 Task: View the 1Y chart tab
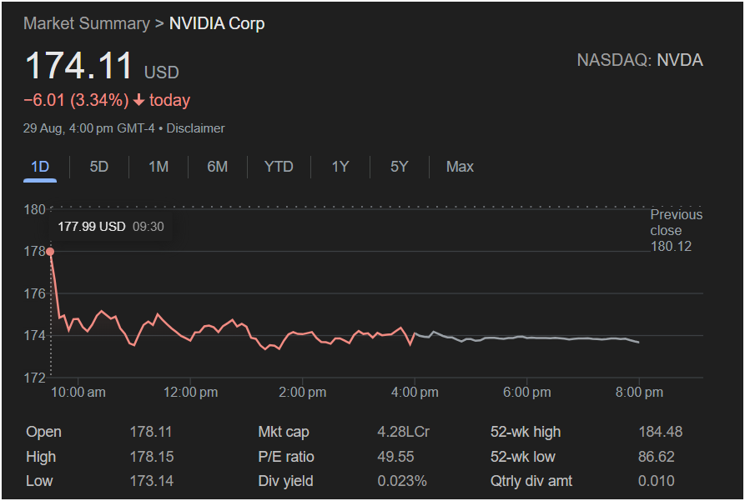tap(340, 167)
